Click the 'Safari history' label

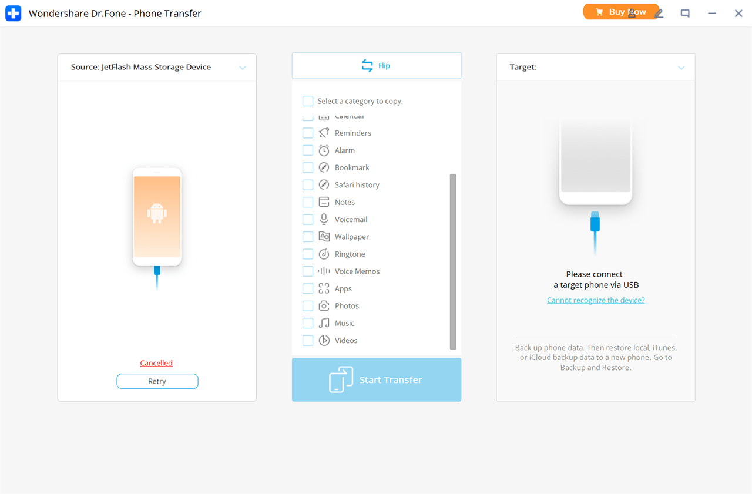click(357, 185)
